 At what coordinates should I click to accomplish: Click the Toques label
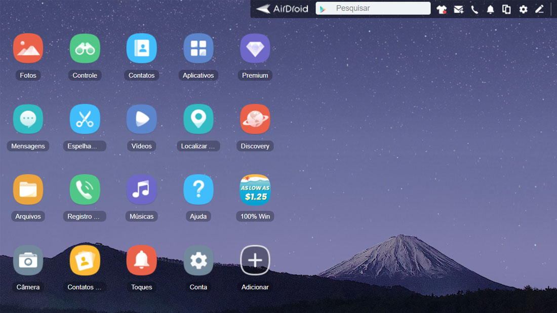pyautogui.click(x=141, y=287)
